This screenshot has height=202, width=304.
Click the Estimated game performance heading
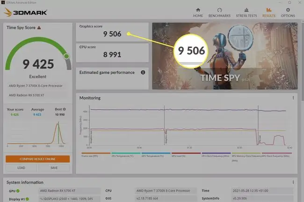click(x=107, y=72)
